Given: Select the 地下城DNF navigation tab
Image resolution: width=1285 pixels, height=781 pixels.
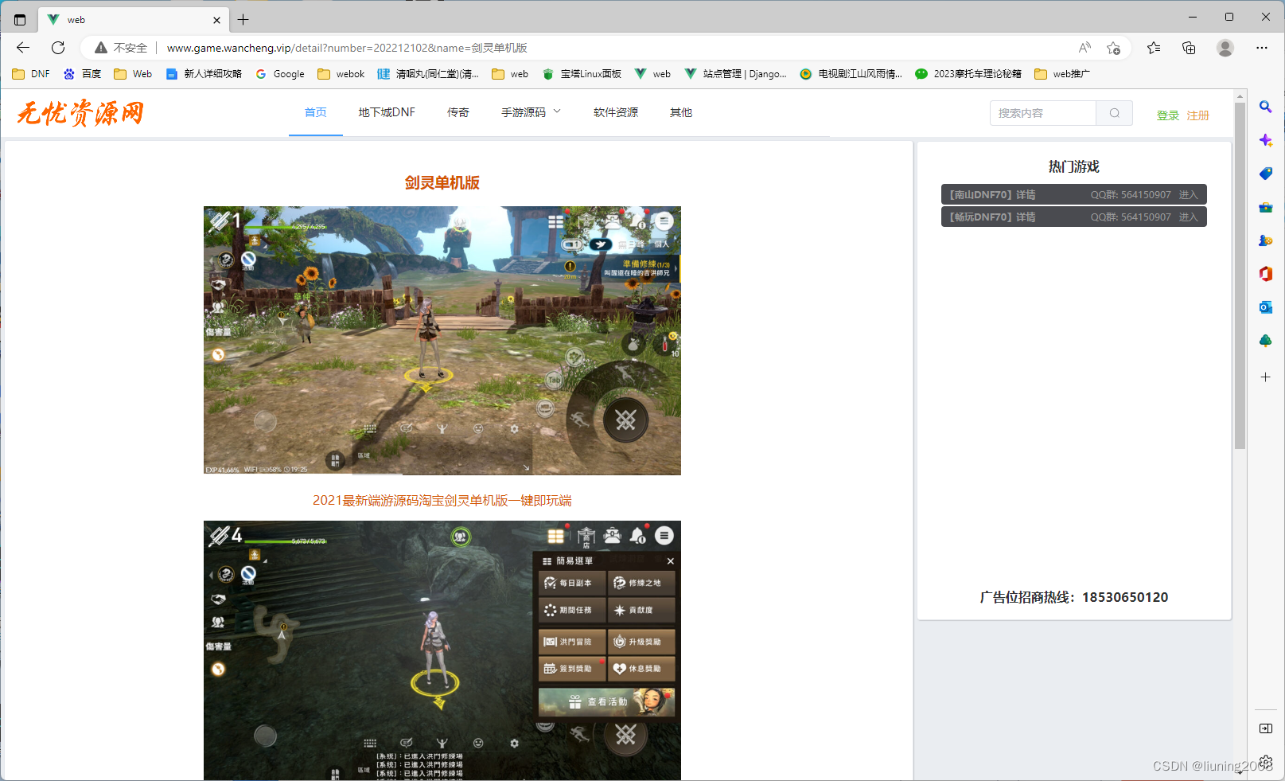Looking at the screenshot, I should 387,113.
